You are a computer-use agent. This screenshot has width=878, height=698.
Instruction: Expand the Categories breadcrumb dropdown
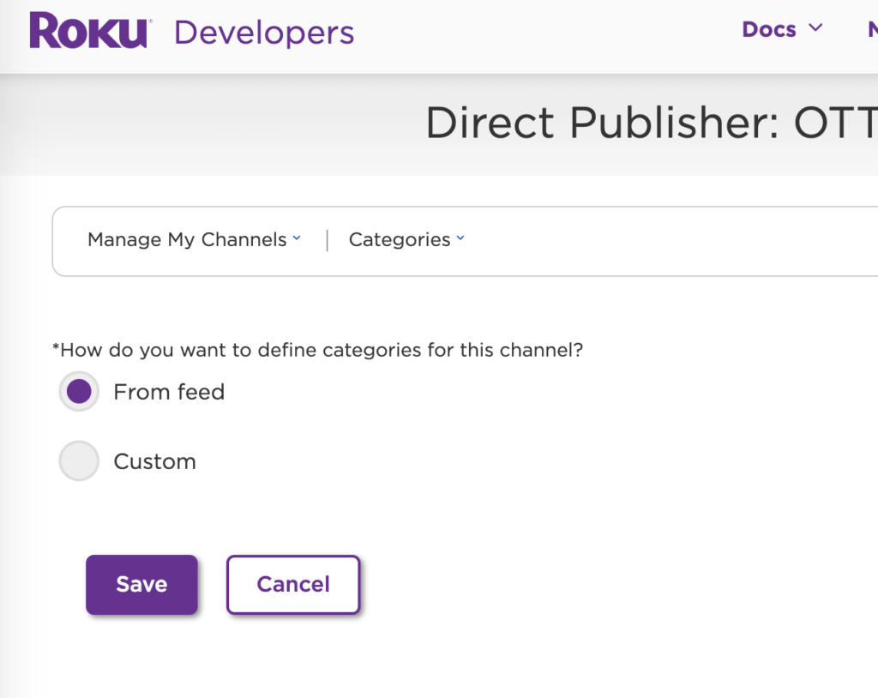pos(400,240)
